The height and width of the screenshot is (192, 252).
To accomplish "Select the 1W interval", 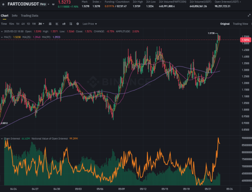I will (34, 24).
